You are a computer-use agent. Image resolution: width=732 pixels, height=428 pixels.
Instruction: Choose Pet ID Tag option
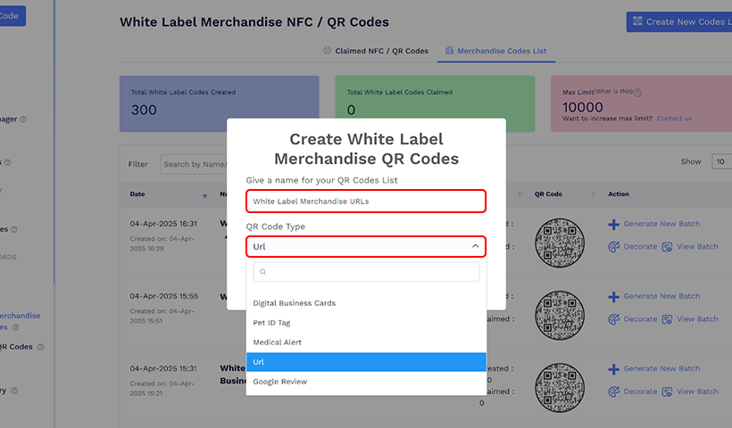(271, 323)
